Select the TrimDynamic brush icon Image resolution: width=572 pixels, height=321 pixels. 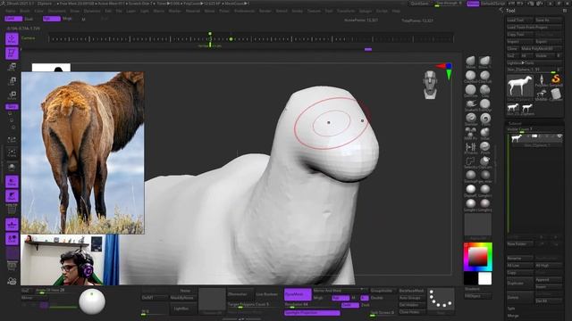pos(484,104)
